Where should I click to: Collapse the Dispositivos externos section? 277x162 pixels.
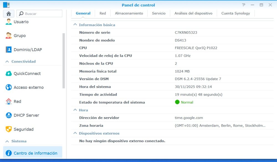pyautogui.click(x=75, y=133)
